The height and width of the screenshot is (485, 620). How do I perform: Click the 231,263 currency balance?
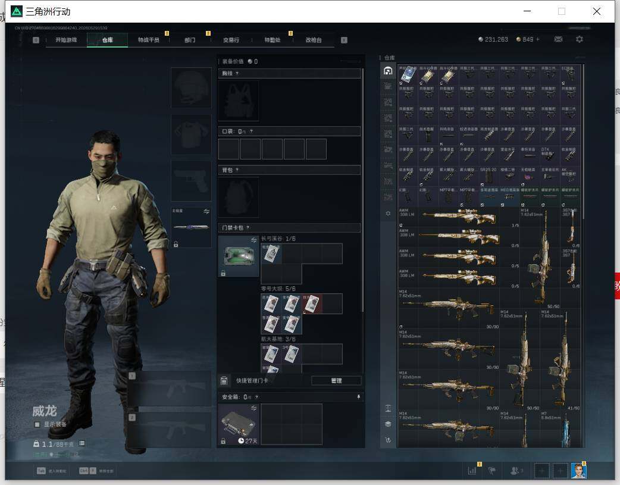click(493, 39)
